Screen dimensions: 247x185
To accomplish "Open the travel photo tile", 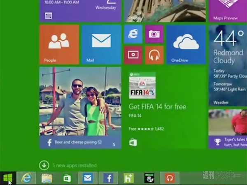I will pos(165,11).
